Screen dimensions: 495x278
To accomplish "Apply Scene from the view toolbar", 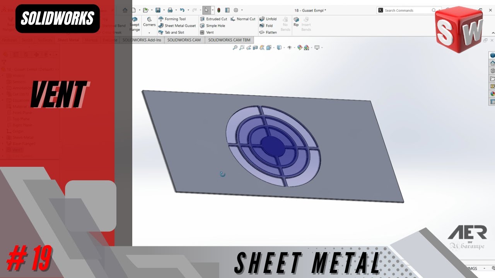I will click(x=306, y=47).
